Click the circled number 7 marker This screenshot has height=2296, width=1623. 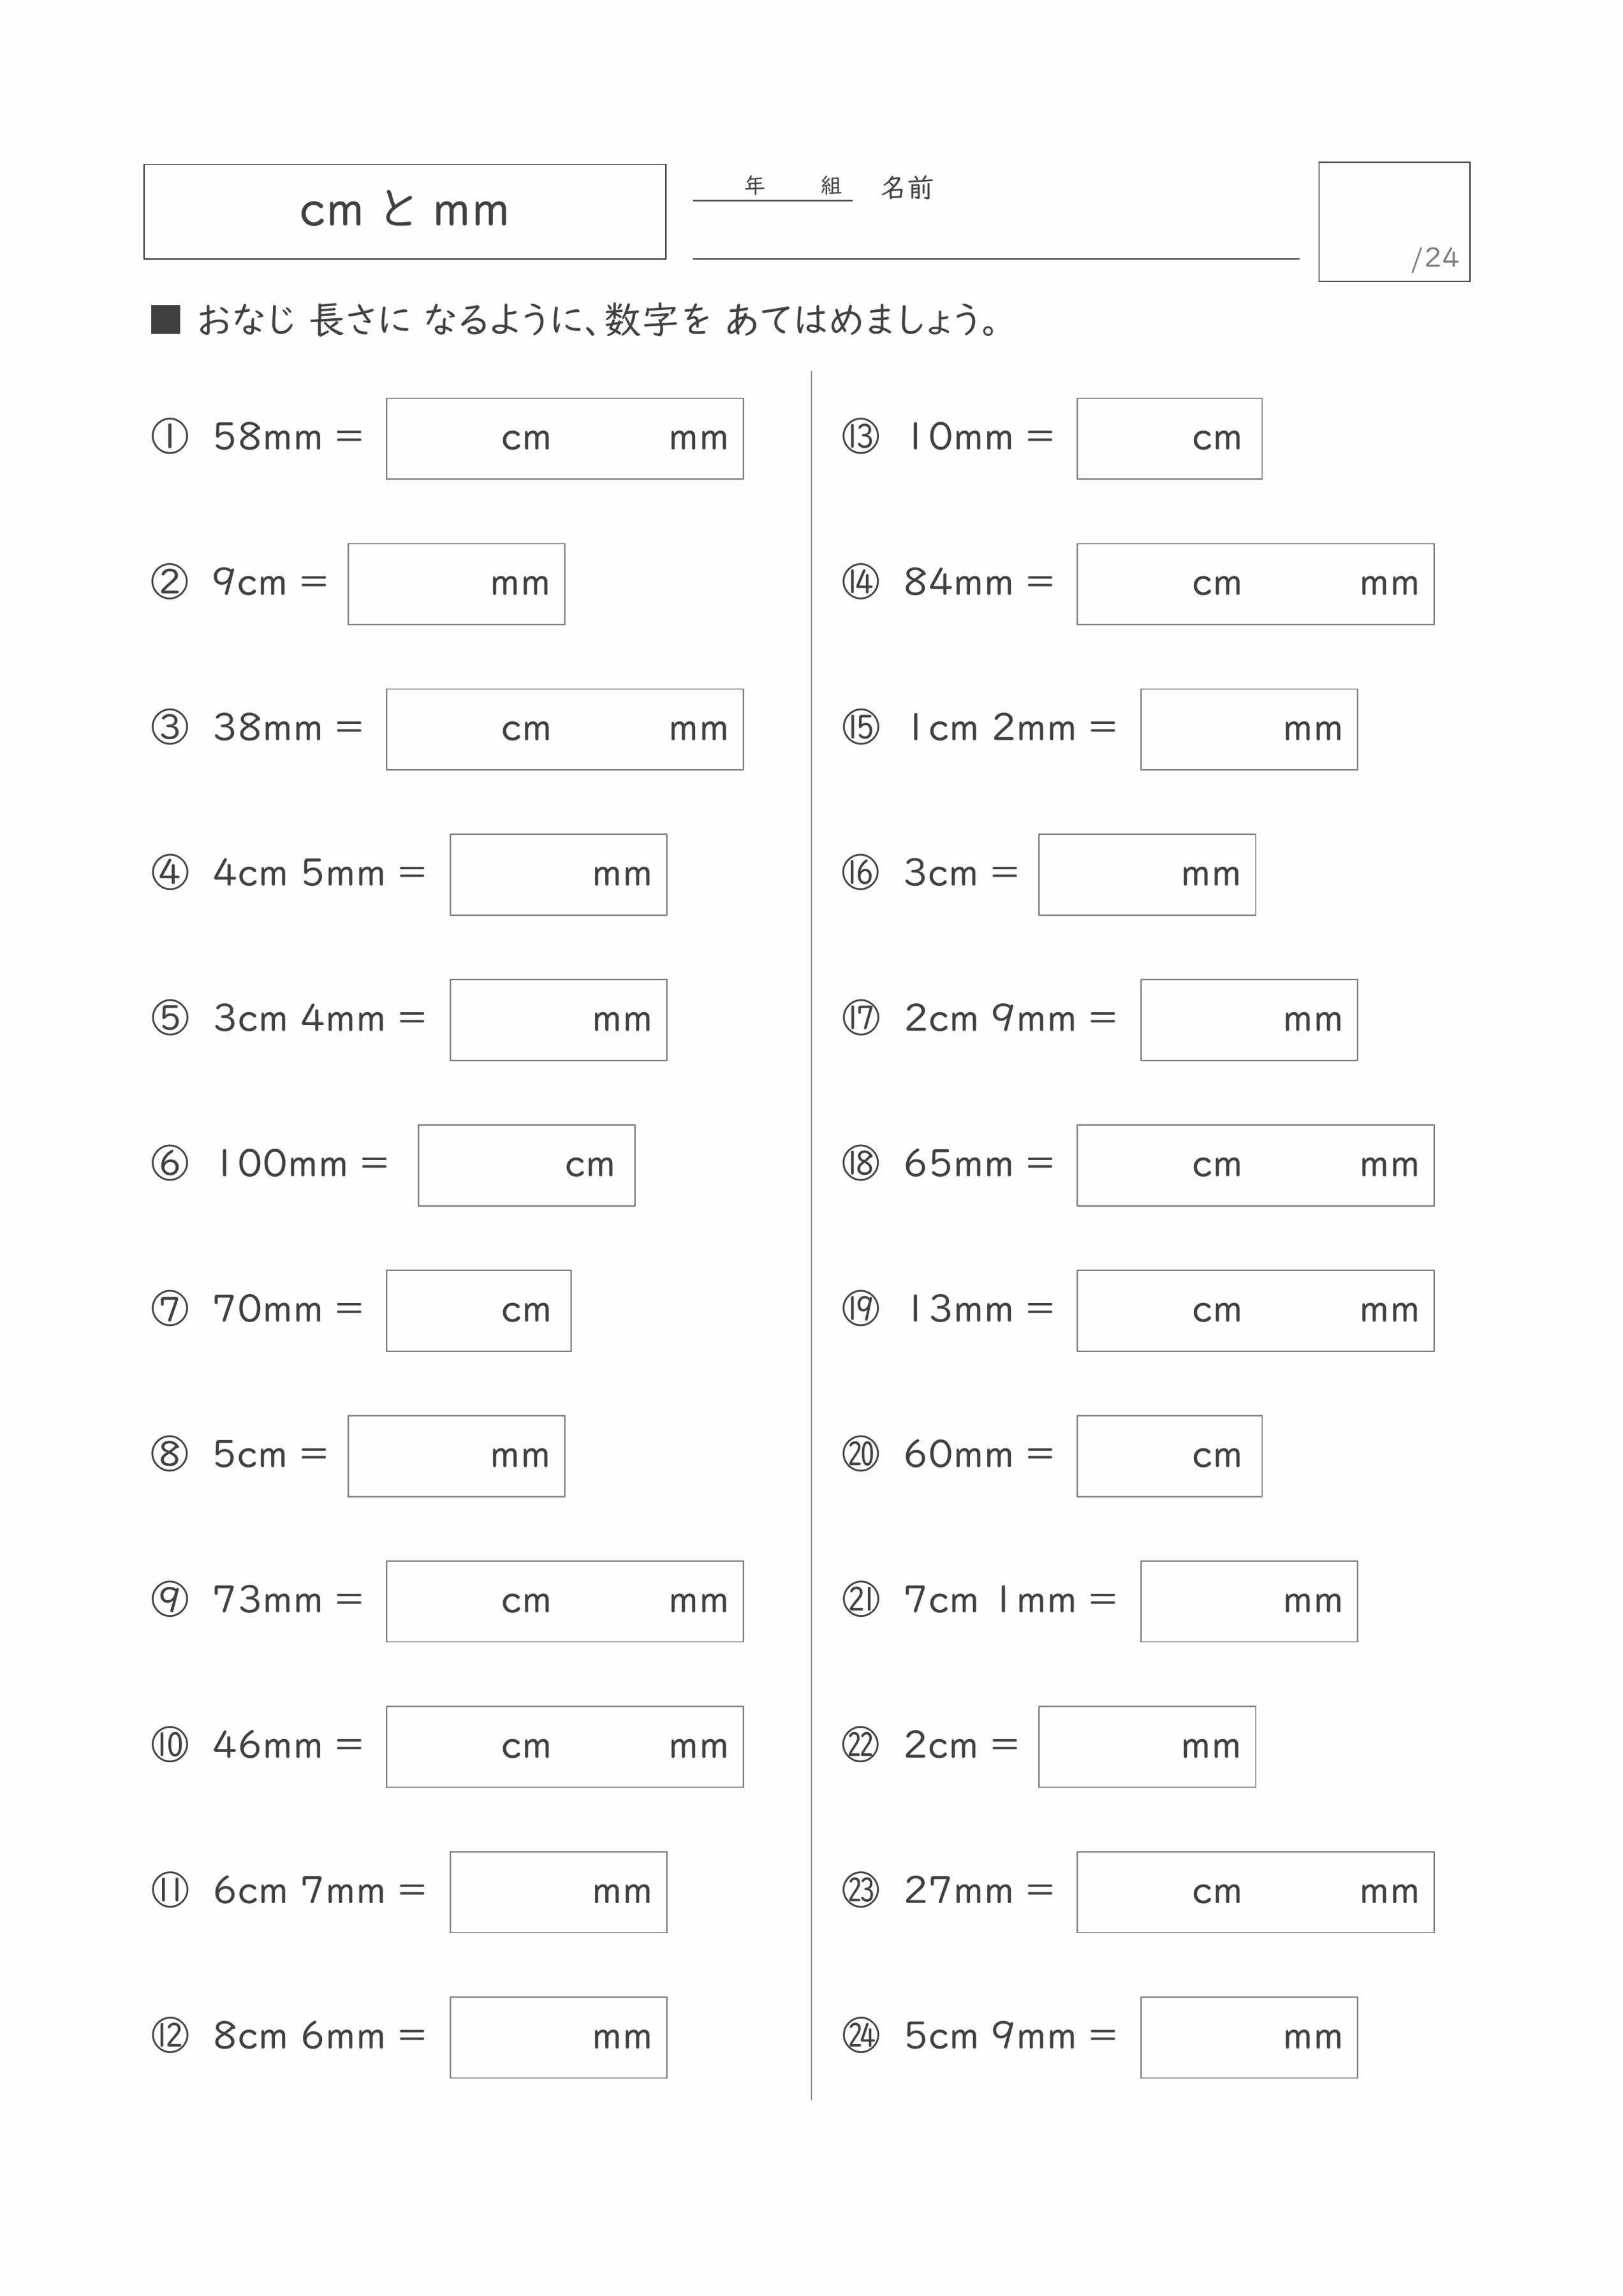(169, 1309)
